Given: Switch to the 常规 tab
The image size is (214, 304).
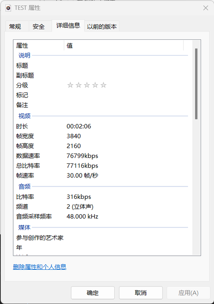Looking at the screenshot, I should pos(15,27).
